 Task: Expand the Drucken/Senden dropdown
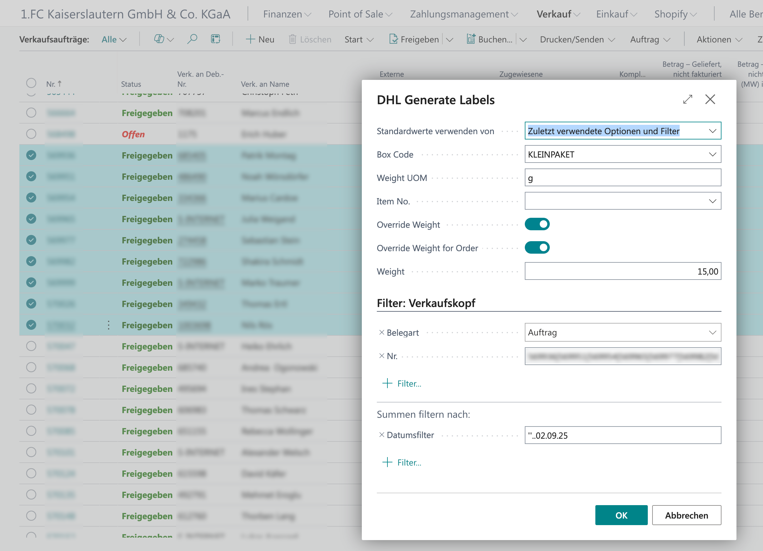pos(577,40)
